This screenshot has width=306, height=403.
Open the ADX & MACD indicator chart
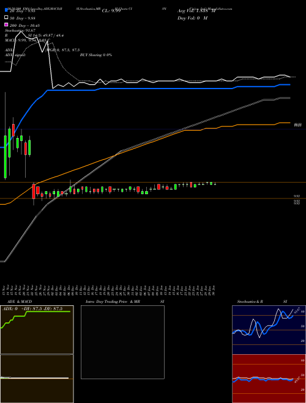pyautogui.click(x=37, y=330)
